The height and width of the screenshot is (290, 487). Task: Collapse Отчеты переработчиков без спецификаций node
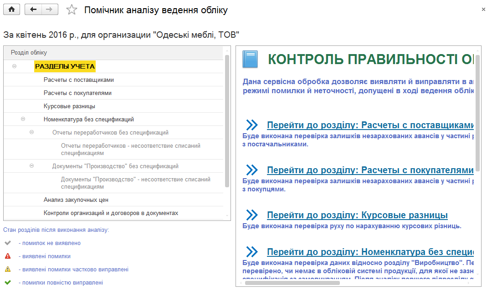32,132
